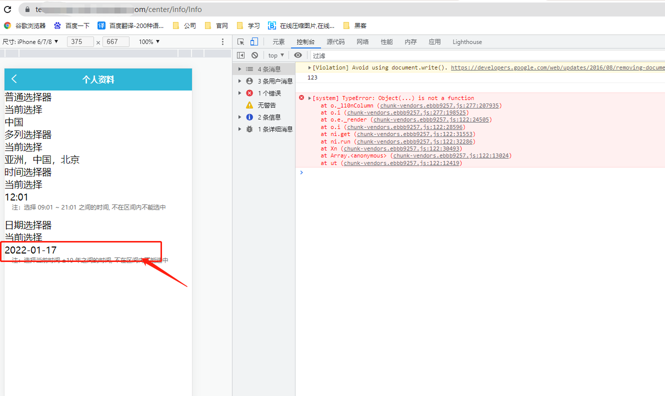Reload the page with the refresh icon
The width and height of the screenshot is (665, 396).
(7, 9)
